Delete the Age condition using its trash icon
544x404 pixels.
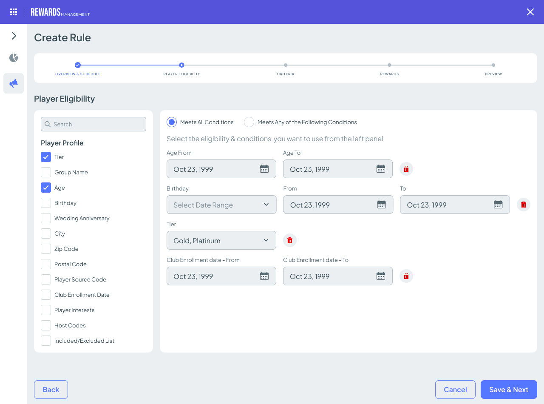tap(406, 169)
